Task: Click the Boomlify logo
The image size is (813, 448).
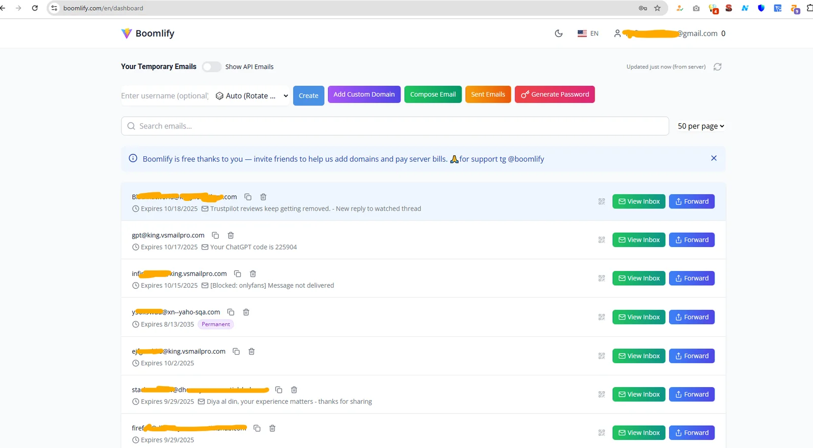Action: 148,33
